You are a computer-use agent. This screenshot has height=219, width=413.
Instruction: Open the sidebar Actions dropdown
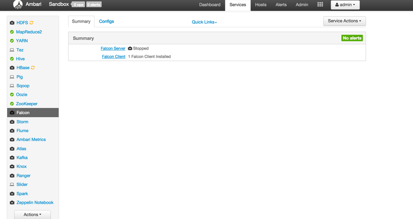click(x=32, y=214)
